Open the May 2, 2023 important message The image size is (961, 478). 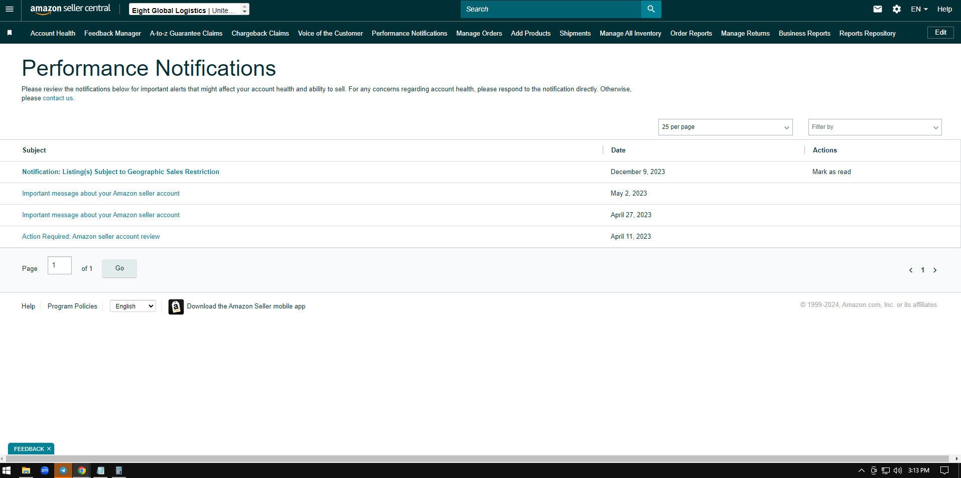(x=101, y=193)
